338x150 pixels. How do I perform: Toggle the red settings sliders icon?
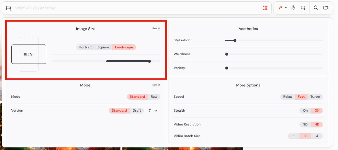point(265,8)
